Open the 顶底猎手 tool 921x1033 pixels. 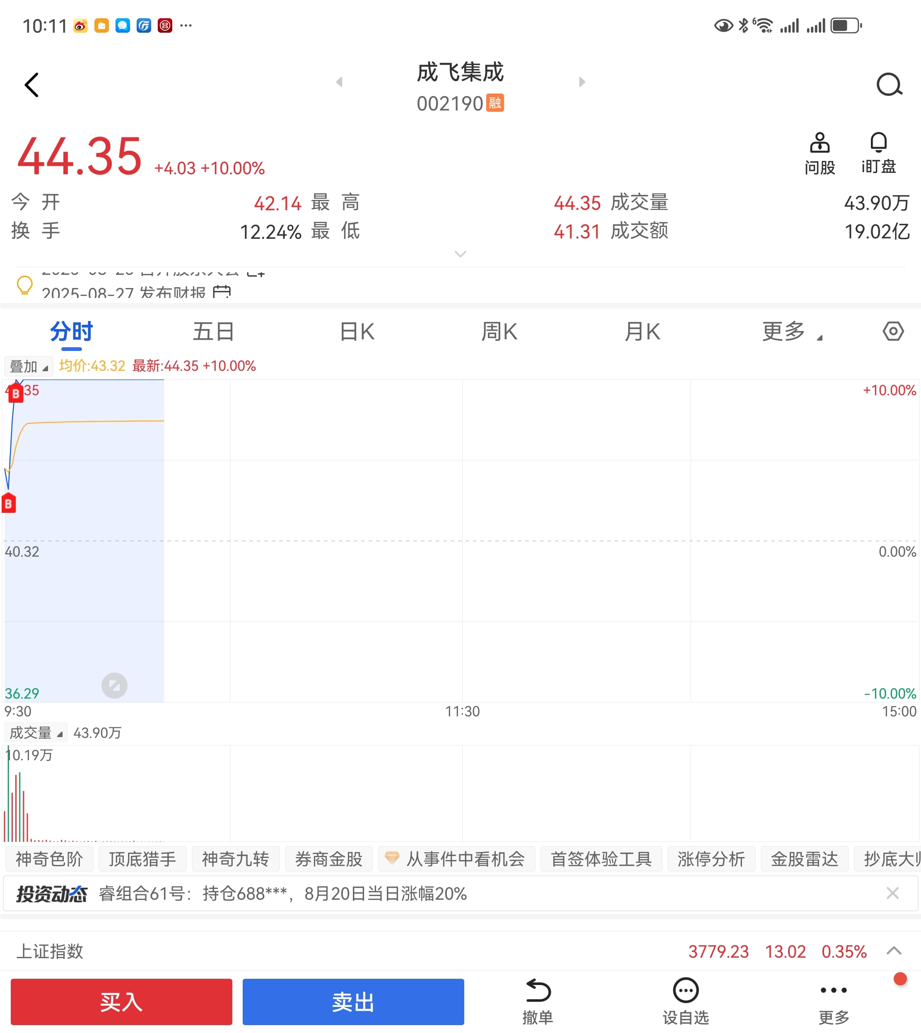tap(142, 859)
